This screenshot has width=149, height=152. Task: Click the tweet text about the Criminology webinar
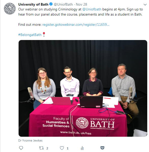click(80, 12)
